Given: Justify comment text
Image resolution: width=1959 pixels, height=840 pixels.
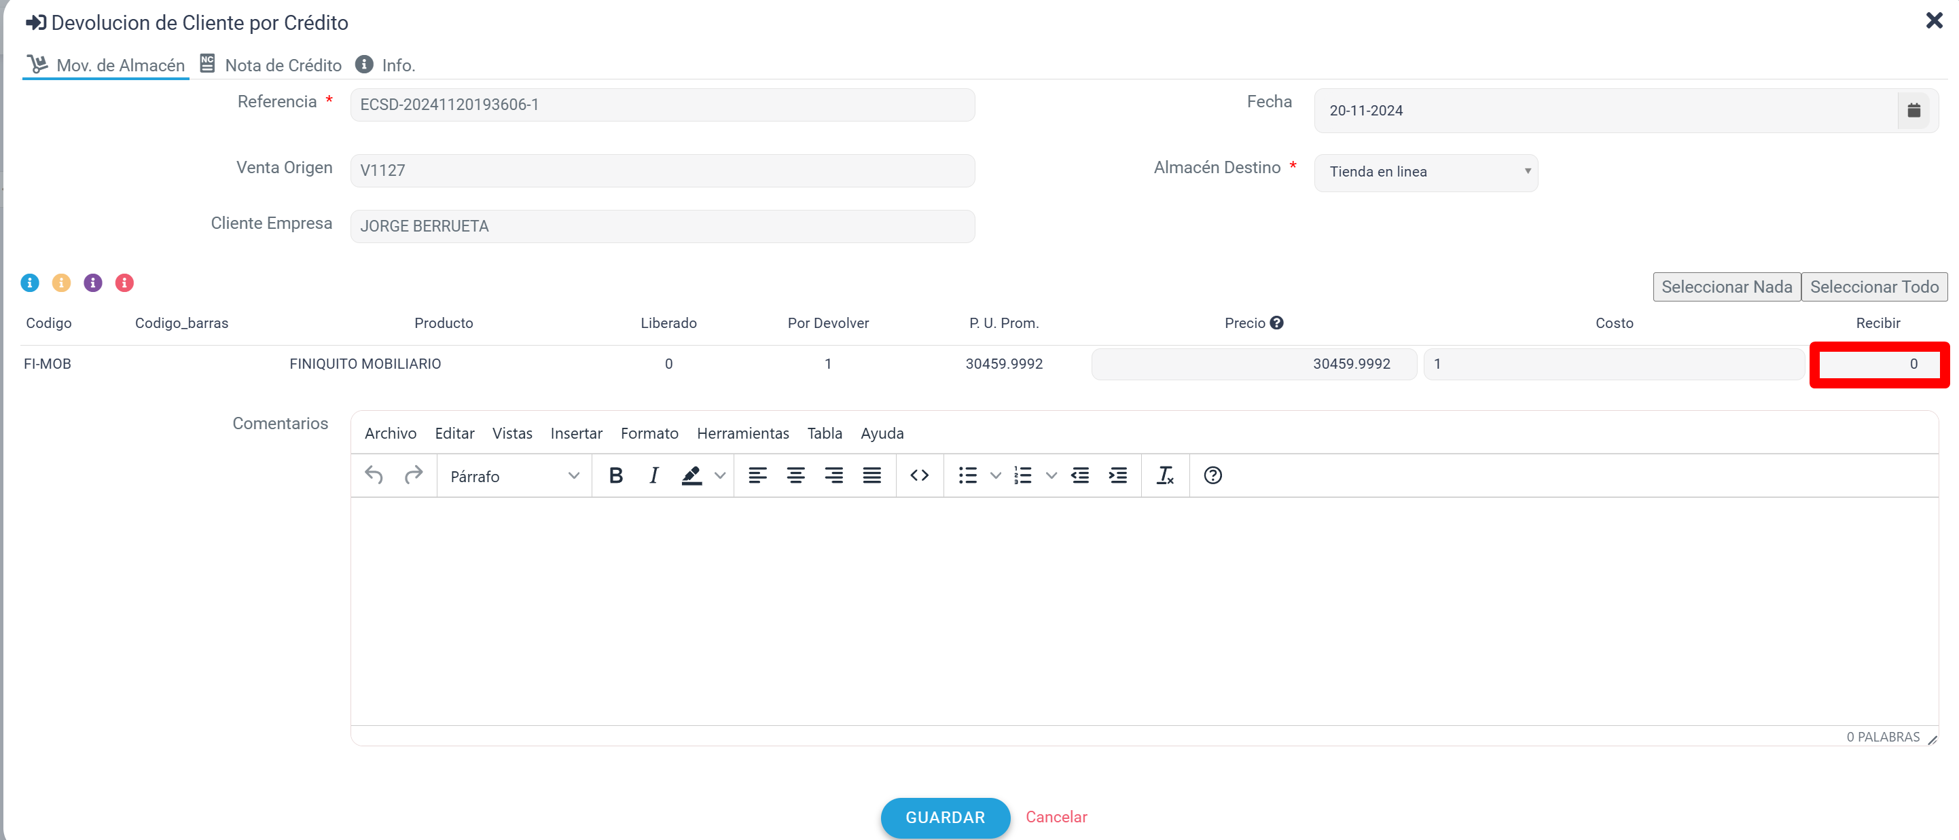Looking at the screenshot, I should 871,475.
